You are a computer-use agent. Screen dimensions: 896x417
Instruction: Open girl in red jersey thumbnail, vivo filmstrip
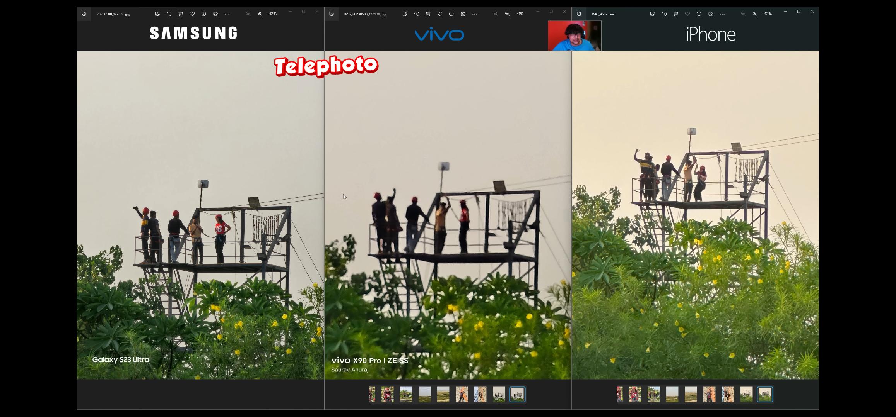tap(387, 395)
